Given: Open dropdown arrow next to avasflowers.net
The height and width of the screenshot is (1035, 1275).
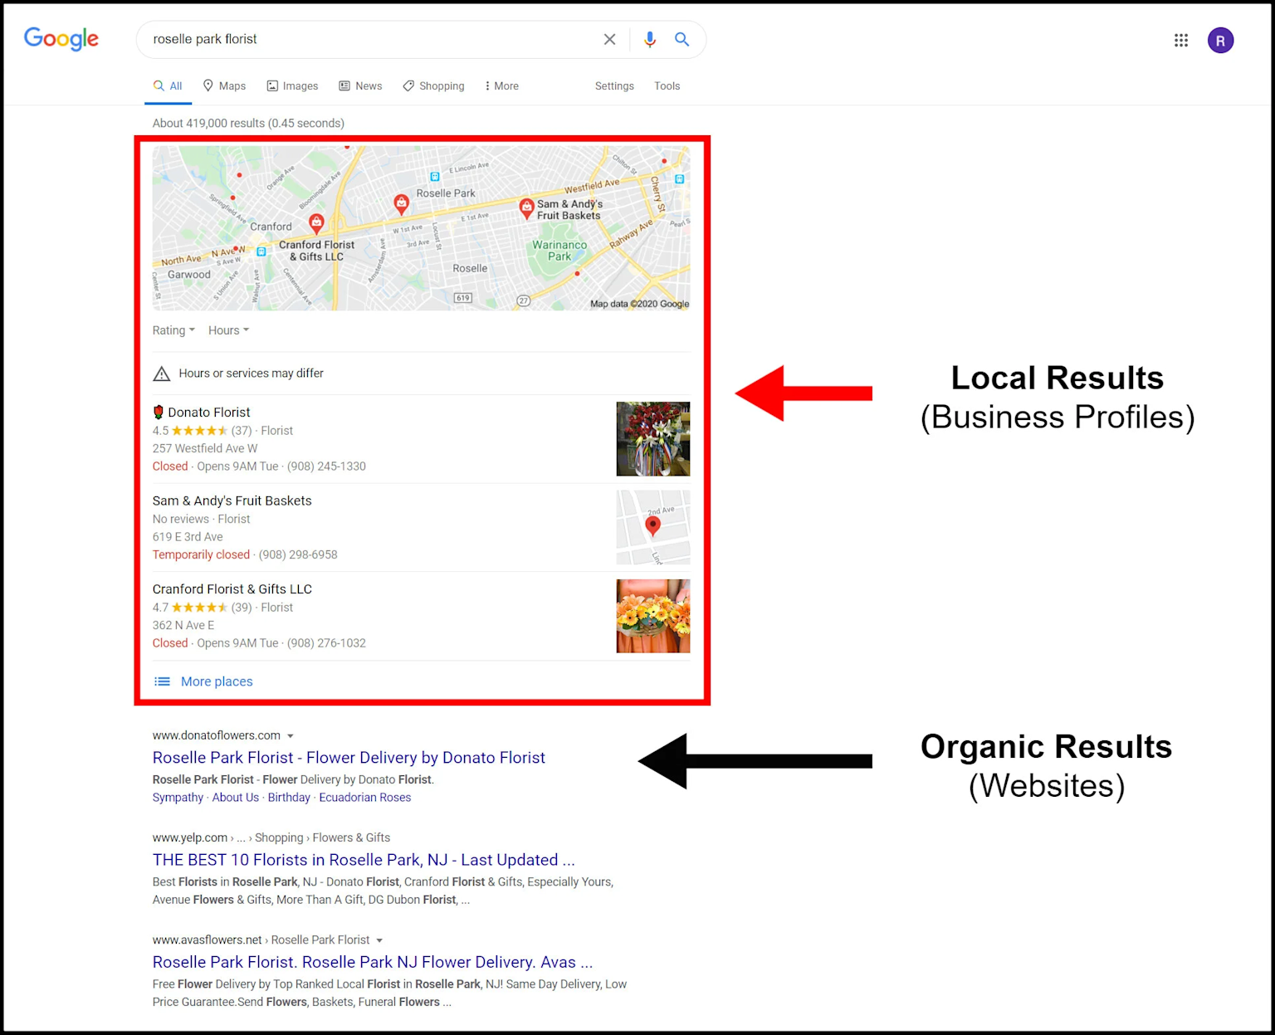Looking at the screenshot, I should pos(379,940).
